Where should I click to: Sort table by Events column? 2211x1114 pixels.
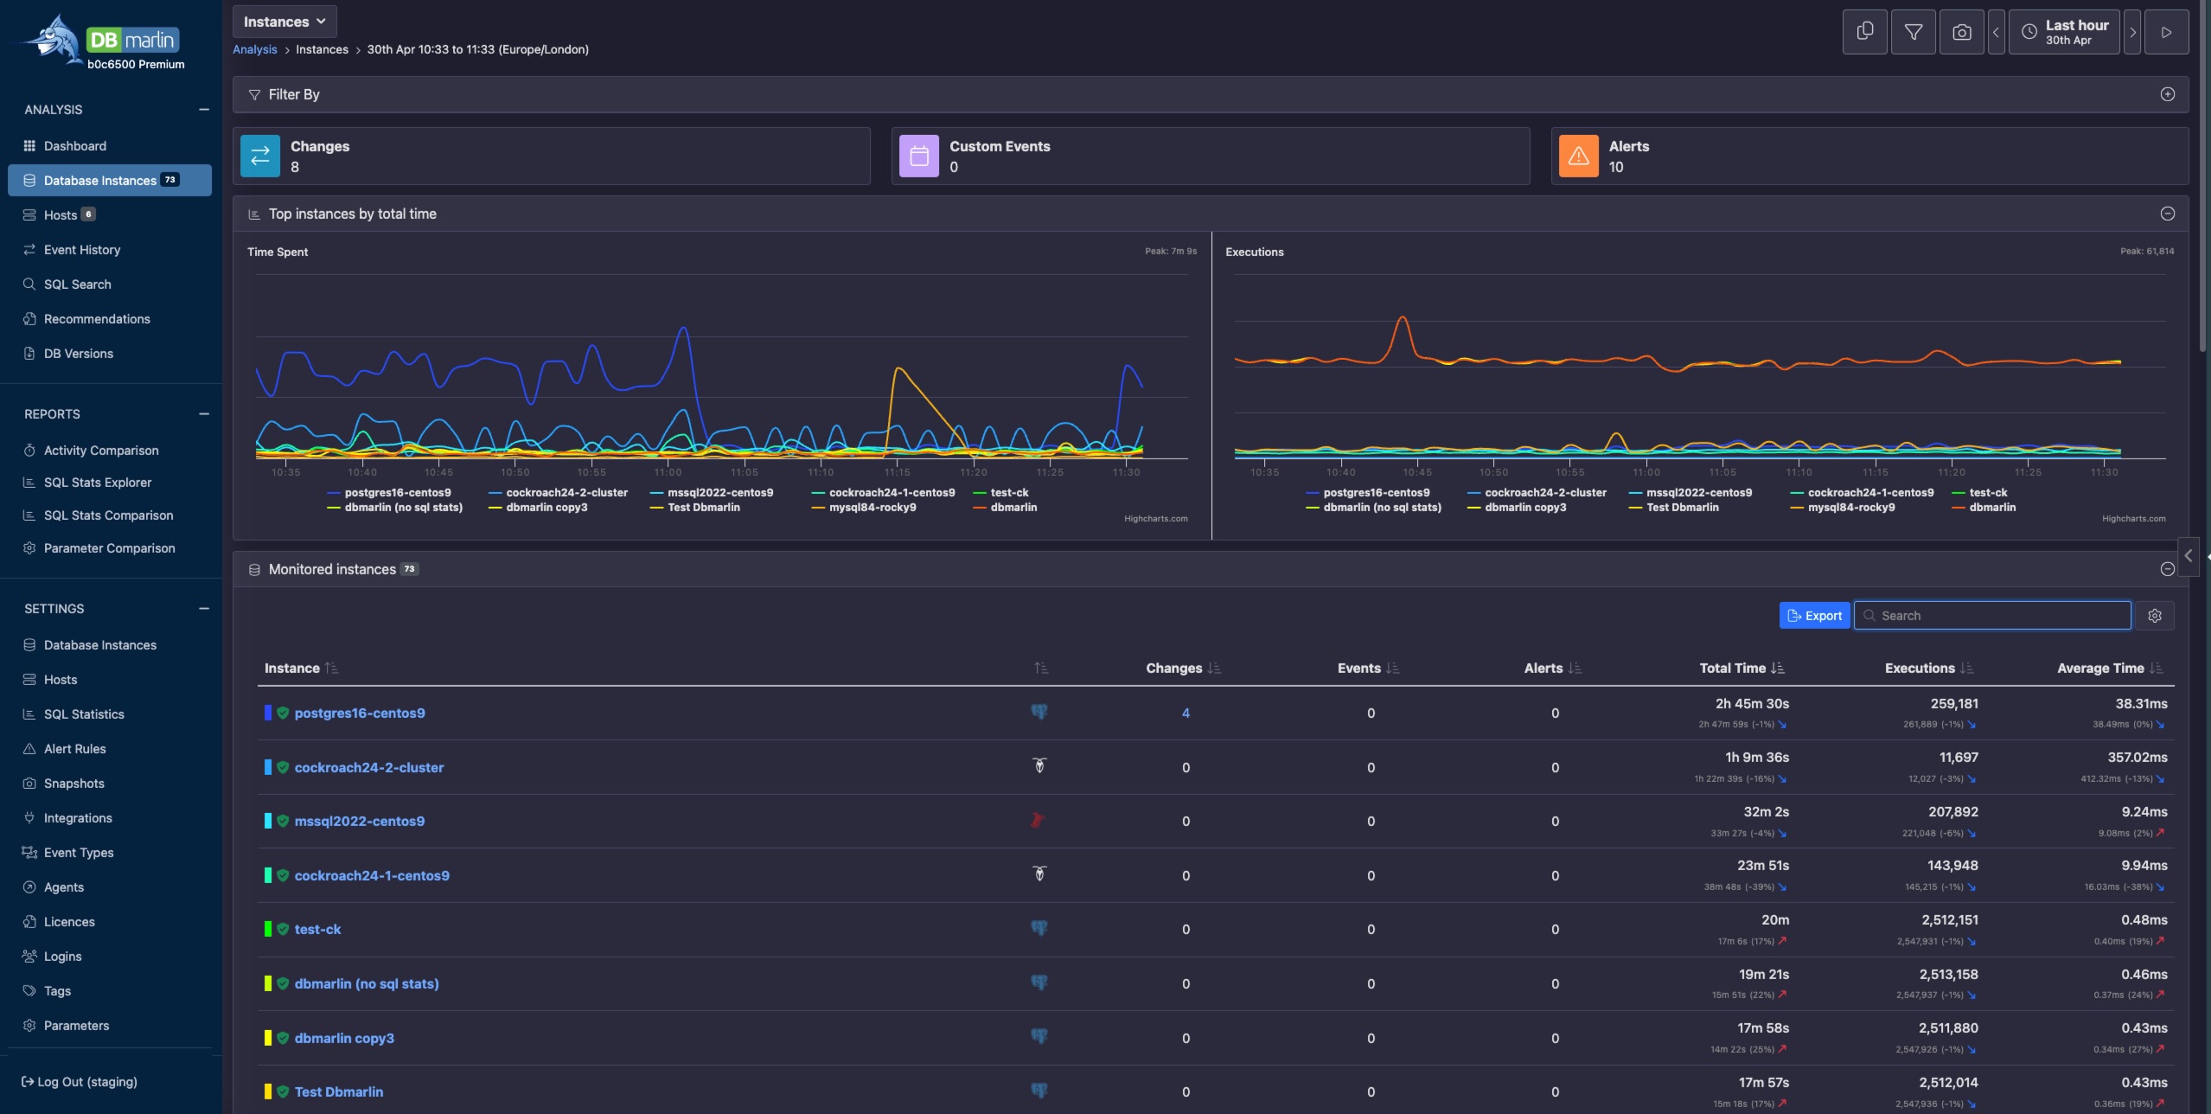click(x=1368, y=669)
